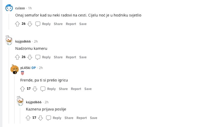
Task: Save pL45ki's 'Frende' comment
Action: coord(88,89)
